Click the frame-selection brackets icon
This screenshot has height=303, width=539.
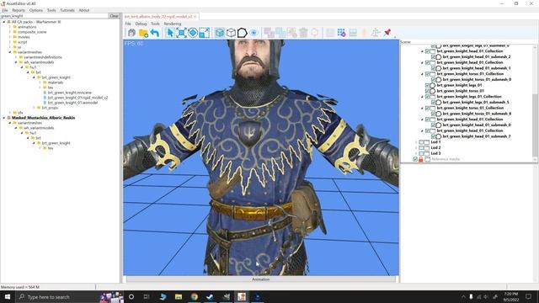coord(181,33)
